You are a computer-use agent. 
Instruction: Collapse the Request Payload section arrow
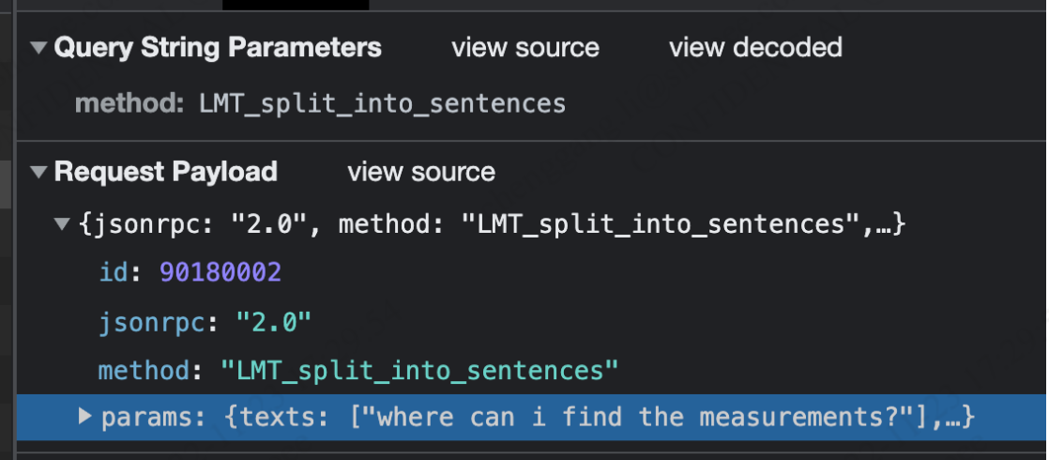(38, 173)
